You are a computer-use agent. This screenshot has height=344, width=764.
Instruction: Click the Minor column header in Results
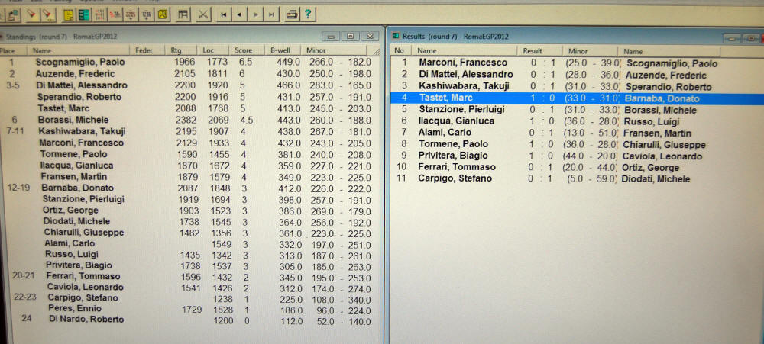pyautogui.click(x=588, y=51)
